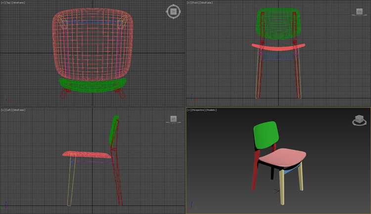Open Realistic shading menu in Perspective viewport
This screenshot has height=214, width=371.
click(x=211, y=110)
